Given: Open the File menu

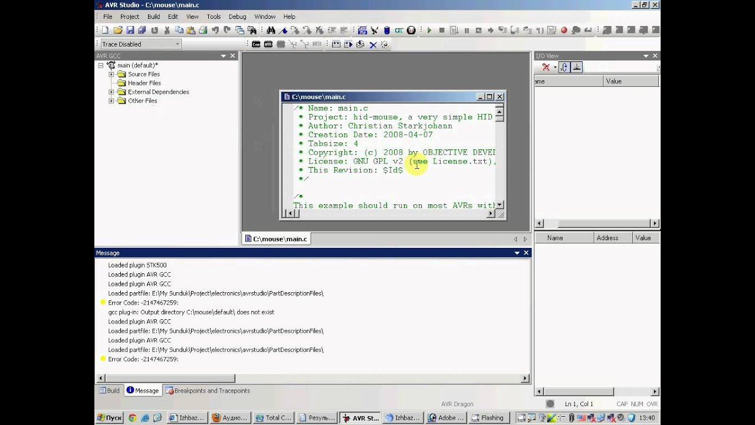Looking at the screenshot, I should click(x=108, y=17).
